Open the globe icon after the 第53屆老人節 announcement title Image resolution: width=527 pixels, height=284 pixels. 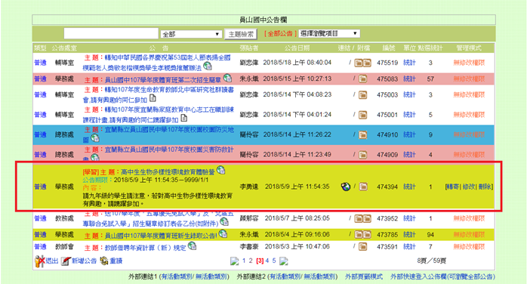(x=208, y=66)
